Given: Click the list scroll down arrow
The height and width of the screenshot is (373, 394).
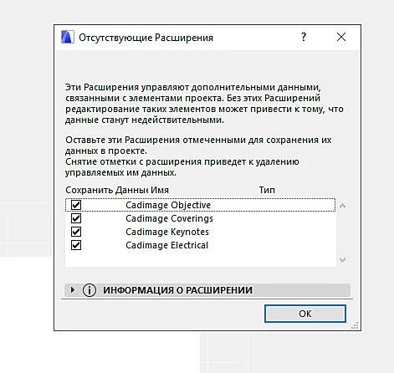Looking at the screenshot, I should coord(342,259).
